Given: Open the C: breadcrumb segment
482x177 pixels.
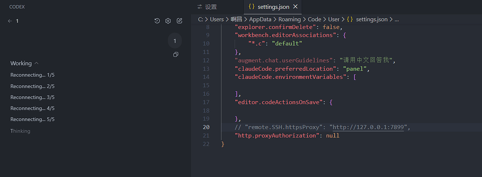Looking at the screenshot, I should [200, 19].
